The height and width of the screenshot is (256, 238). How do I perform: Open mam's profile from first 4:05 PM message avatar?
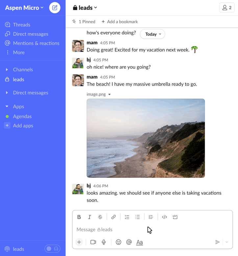tap(78, 46)
